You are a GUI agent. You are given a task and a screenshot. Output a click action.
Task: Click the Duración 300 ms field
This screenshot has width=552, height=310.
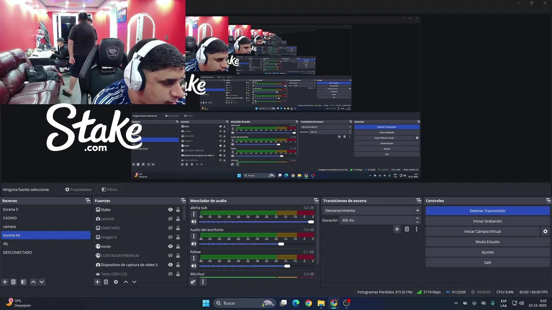376,220
